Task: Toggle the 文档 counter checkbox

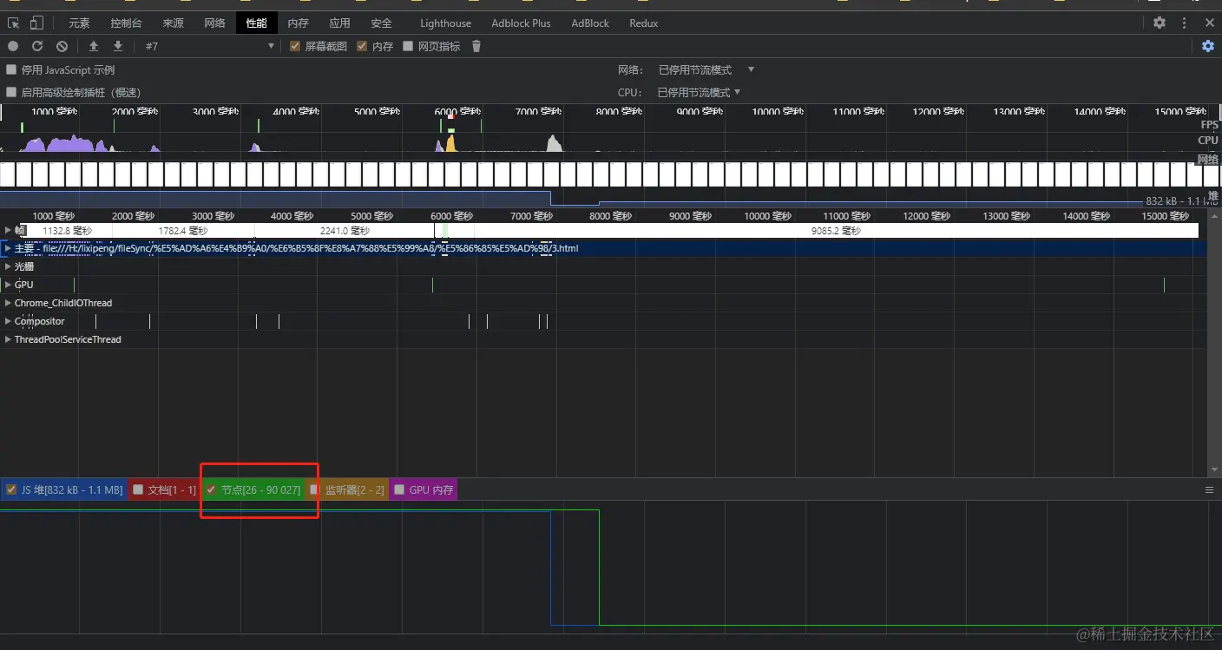Action: click(138, 489)
